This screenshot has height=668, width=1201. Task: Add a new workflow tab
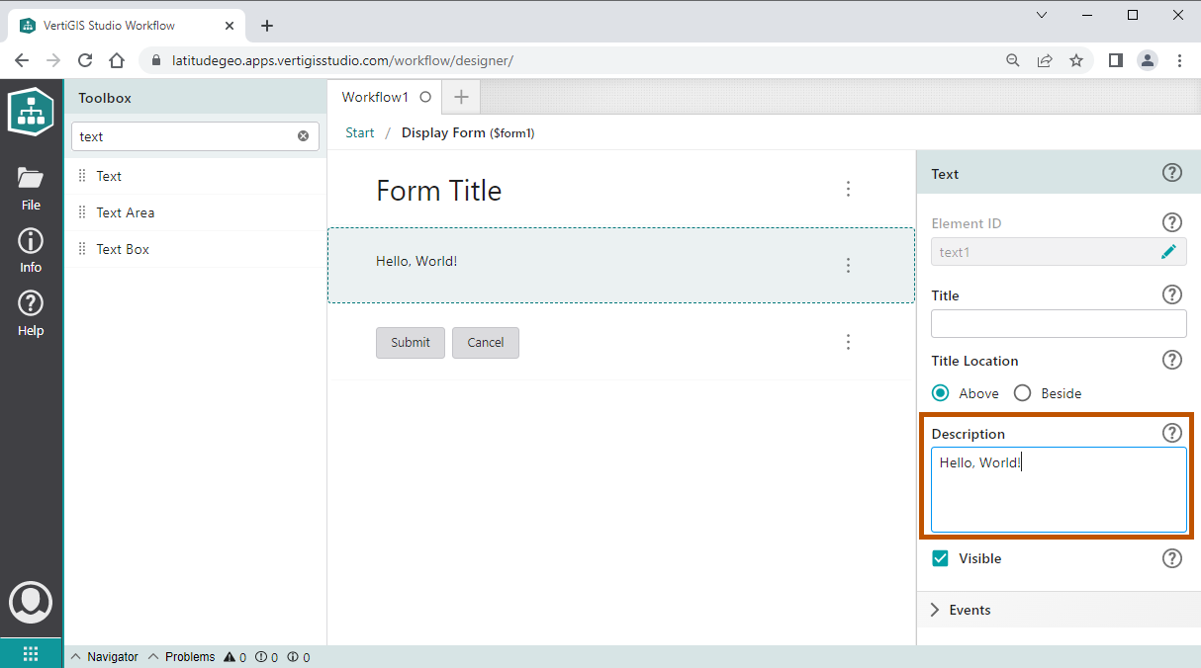point(460,97)
